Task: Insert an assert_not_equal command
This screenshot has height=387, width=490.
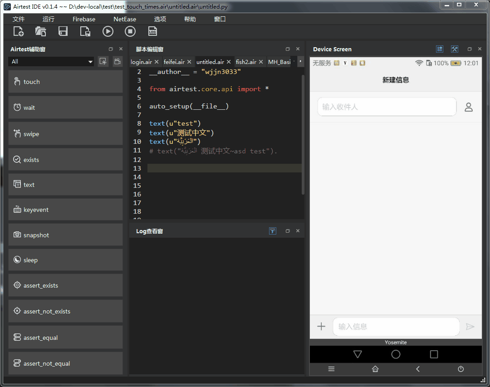Action: click(65, 363)
